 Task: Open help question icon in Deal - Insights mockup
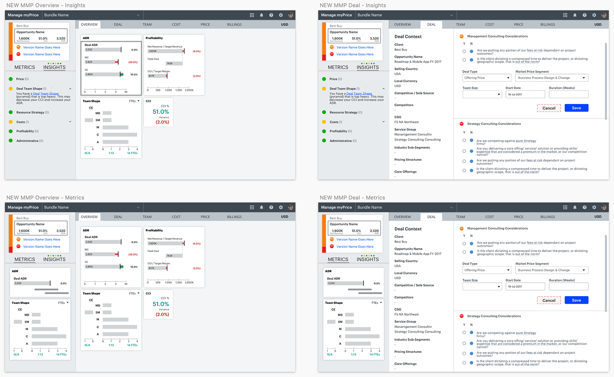tap(584, 15)
